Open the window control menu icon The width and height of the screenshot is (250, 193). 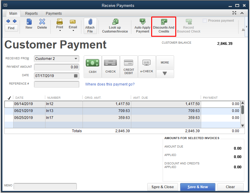point(5,5)
